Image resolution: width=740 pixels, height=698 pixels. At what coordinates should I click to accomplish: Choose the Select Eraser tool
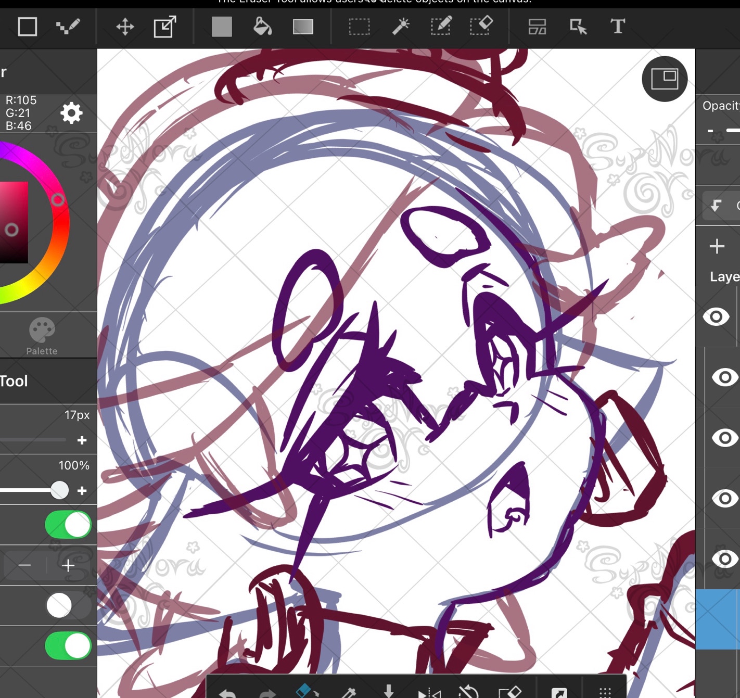coord(481,27)
